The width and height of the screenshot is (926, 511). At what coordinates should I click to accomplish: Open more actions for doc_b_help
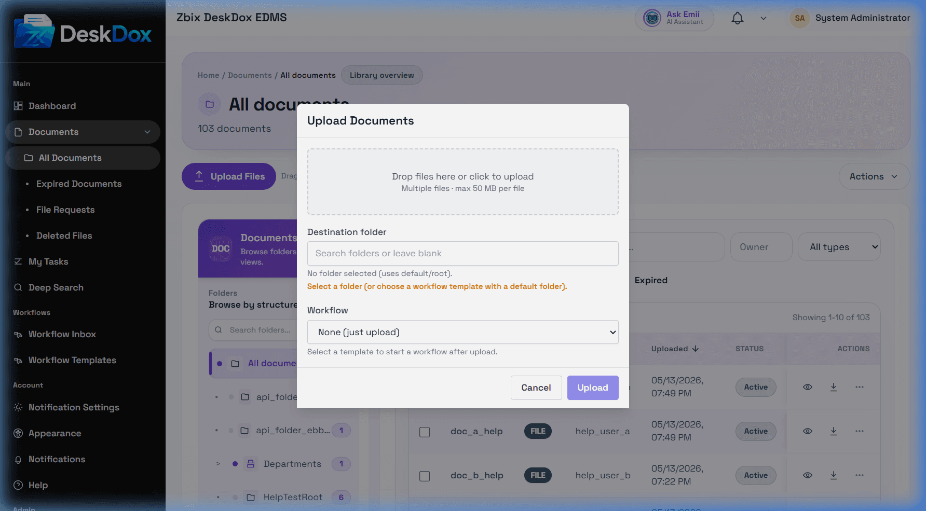pos(860,475)
